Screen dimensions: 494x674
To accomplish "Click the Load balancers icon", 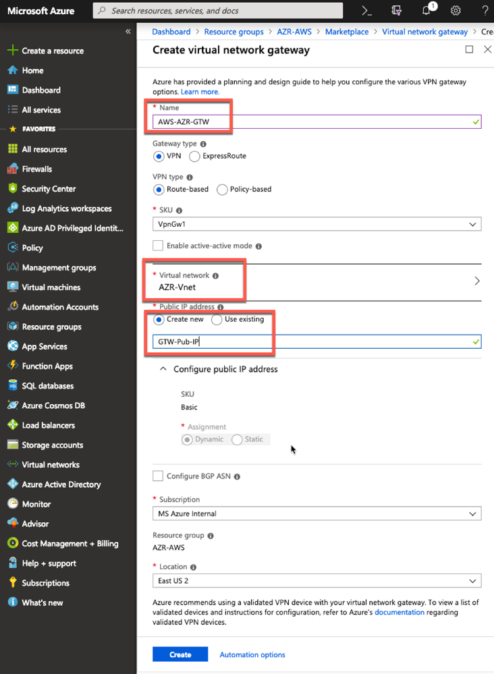I will [x=13, y=424].
